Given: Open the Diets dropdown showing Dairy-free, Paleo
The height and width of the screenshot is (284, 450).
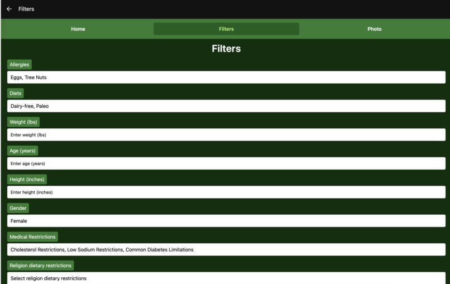Looking at the screenshot, I should point(226,106).
